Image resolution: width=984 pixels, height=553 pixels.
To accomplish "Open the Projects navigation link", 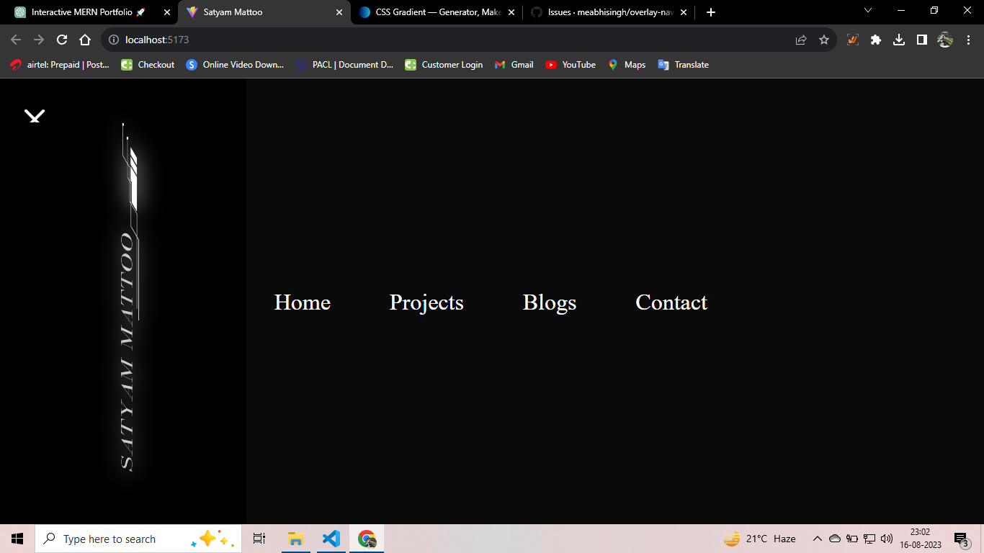I will coord(426,303).
